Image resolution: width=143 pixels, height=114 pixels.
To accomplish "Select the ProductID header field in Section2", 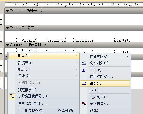I will (56, 40).
